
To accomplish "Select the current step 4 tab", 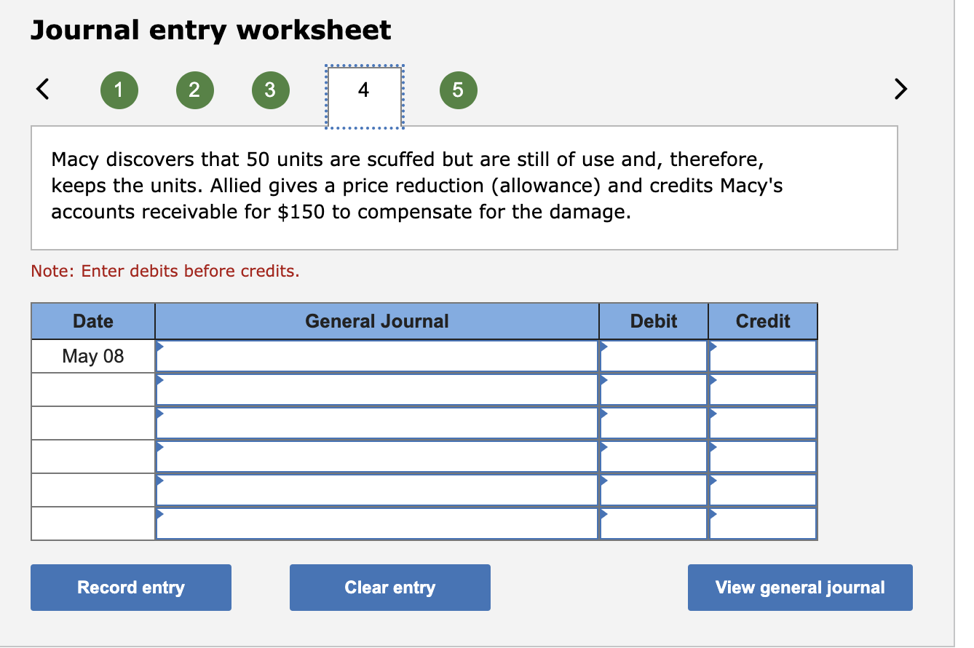I will click(364, 96).
